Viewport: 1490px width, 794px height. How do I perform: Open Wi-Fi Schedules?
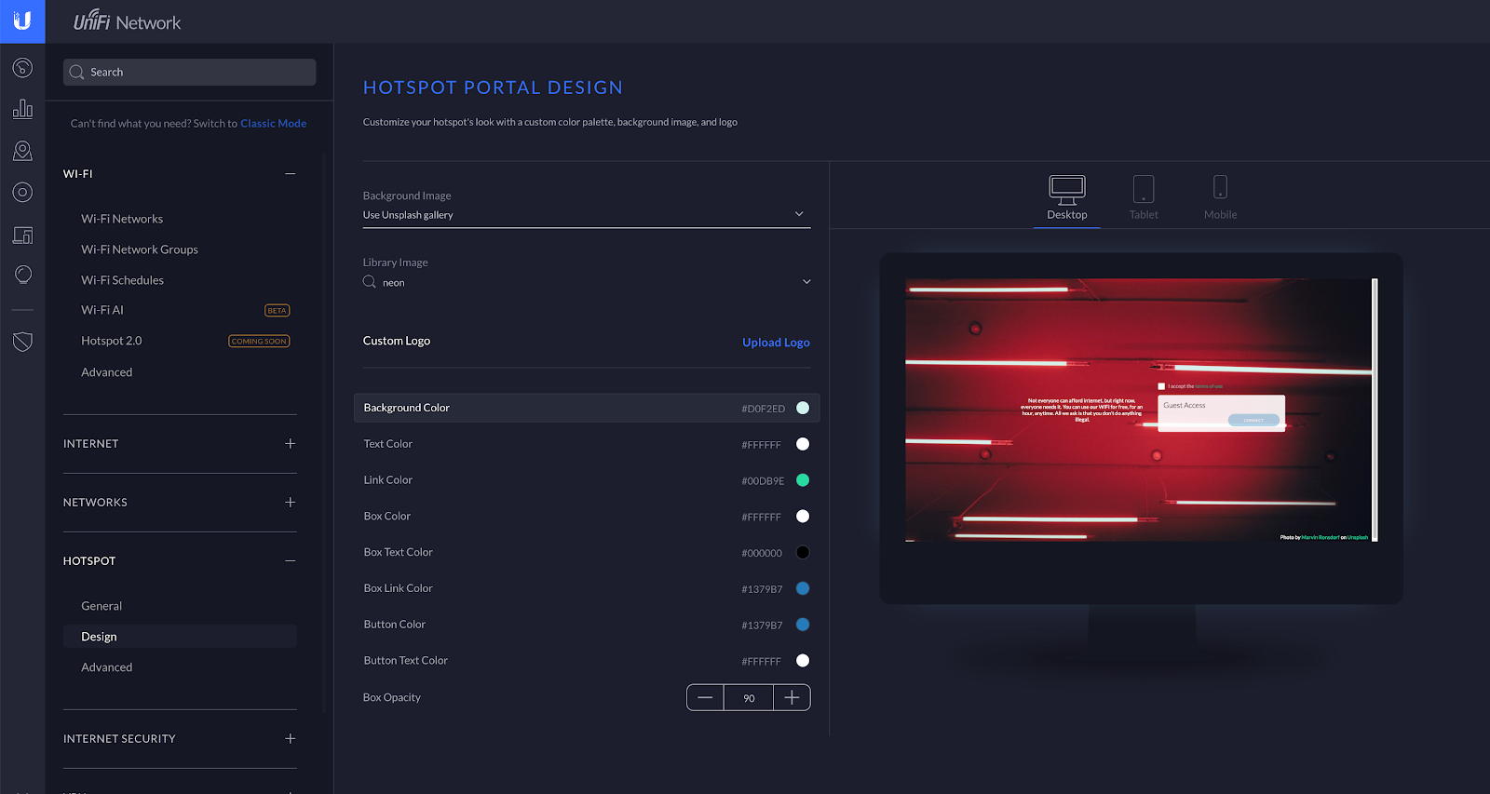122,280
